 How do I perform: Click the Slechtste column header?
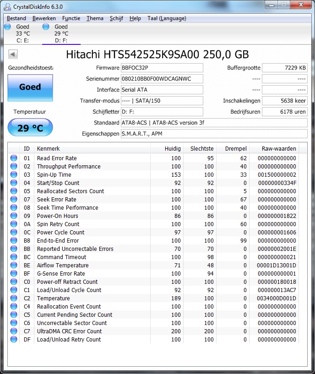click(200, 149)
